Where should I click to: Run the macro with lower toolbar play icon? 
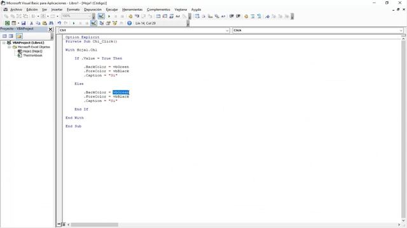point(74,23)
